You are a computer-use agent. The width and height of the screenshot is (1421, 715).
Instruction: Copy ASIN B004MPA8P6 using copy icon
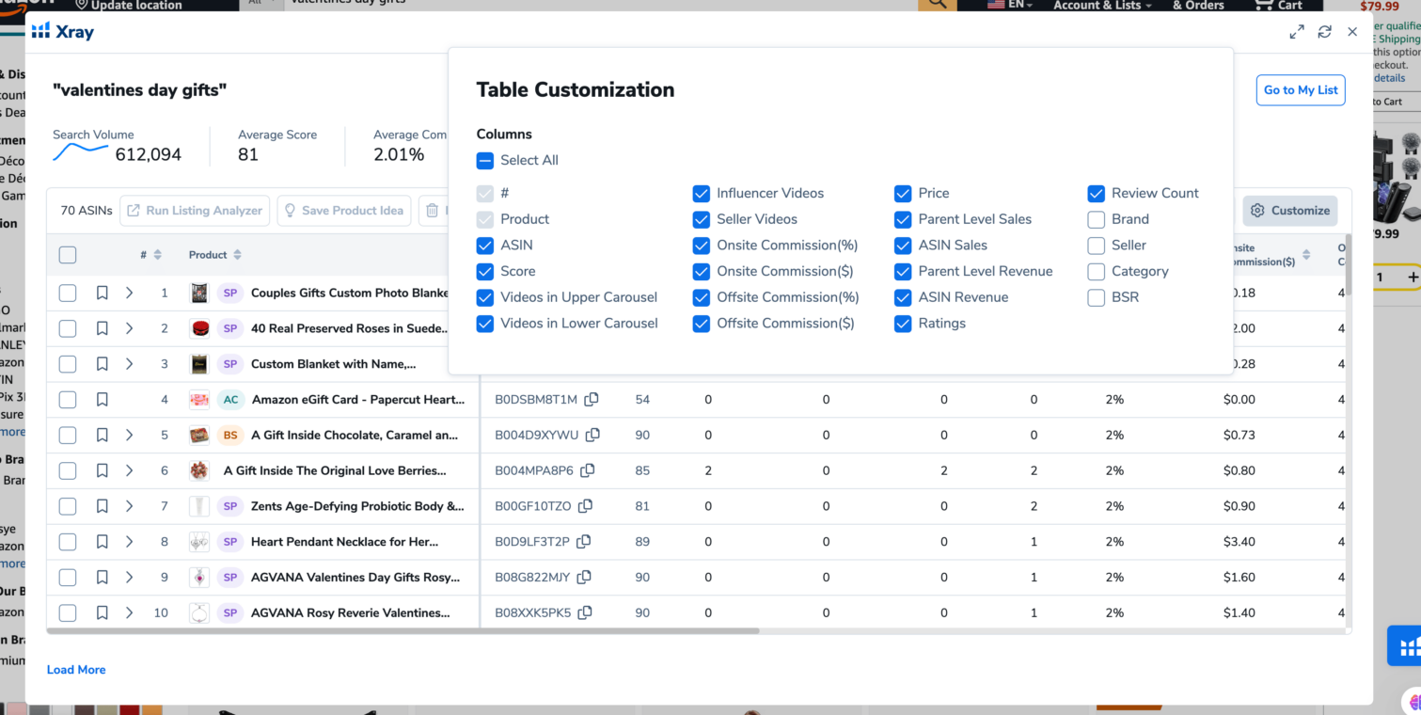coord(588,470)
